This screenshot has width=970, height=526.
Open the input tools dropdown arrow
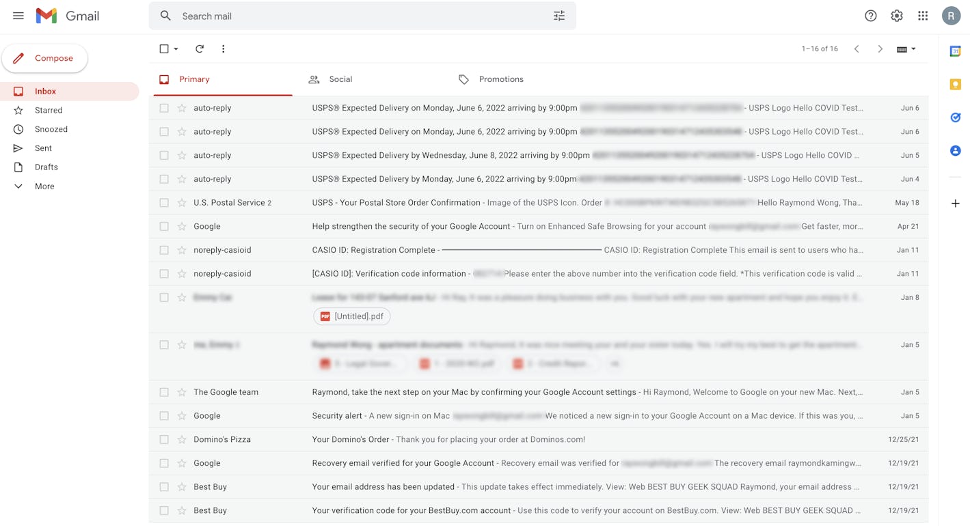pyautogui.click(x=912, y=49)
